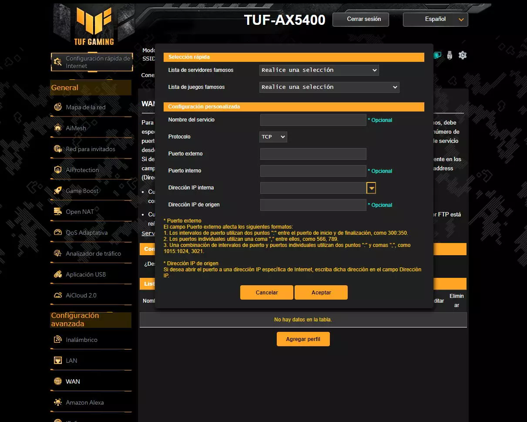Open the Inalámbrico menu section

click(x=81, y=340)
